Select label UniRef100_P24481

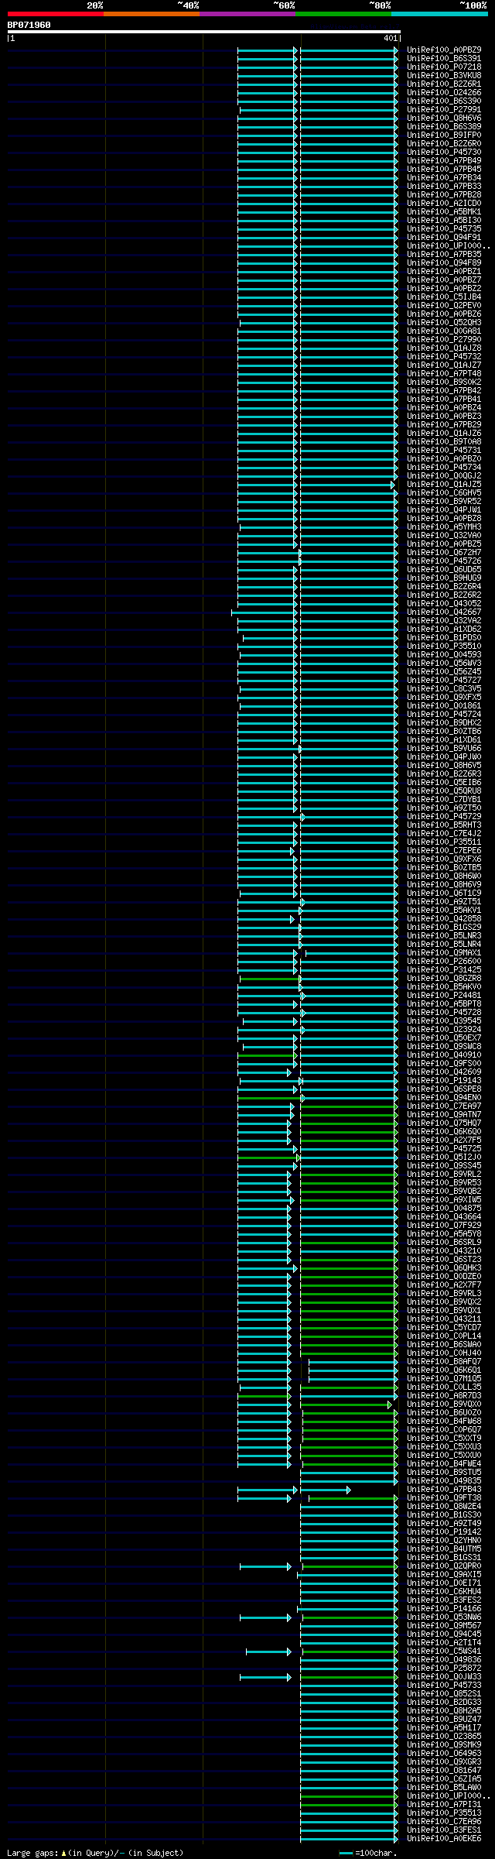(444, 995)
